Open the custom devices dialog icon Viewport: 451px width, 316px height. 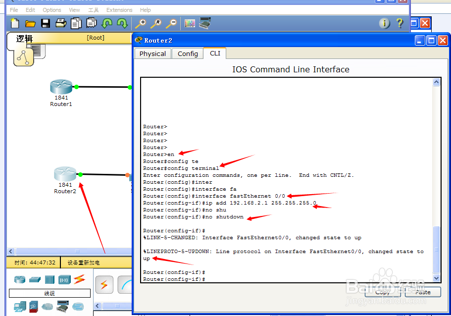click(x=205, y=23)
